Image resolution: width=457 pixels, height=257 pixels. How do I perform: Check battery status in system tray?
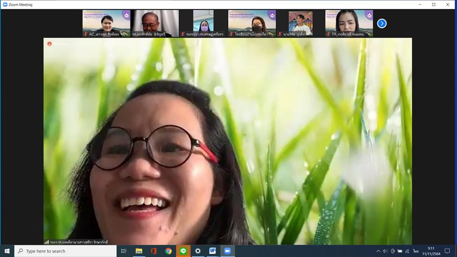coord(400,251)
